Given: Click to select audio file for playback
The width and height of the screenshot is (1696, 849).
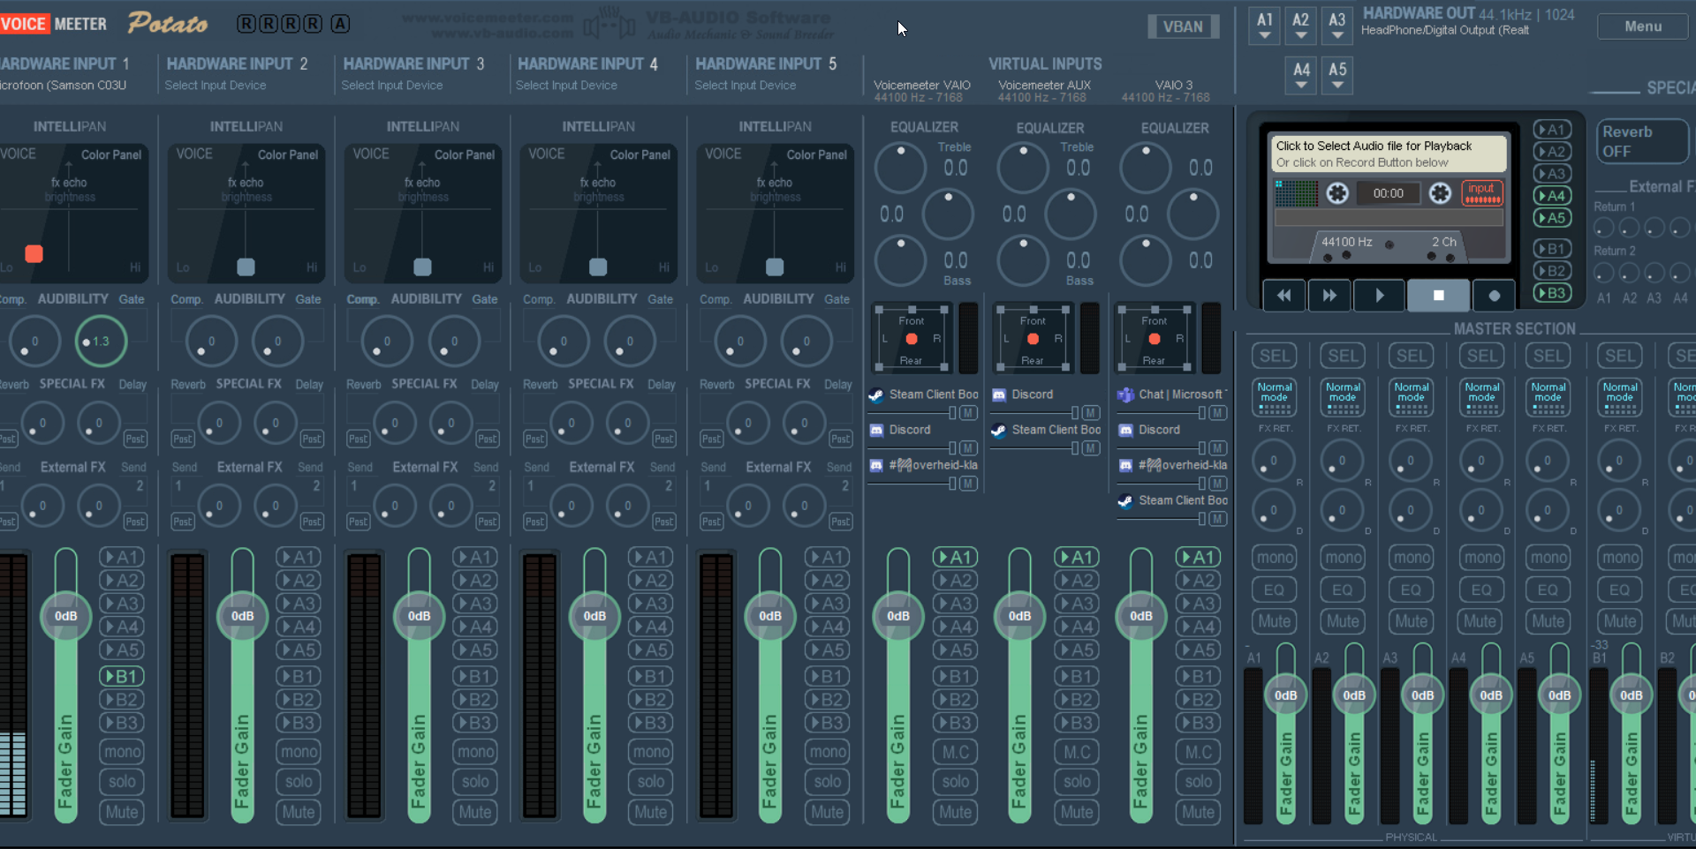Looking at the screenshot, I should (1388, 154).
